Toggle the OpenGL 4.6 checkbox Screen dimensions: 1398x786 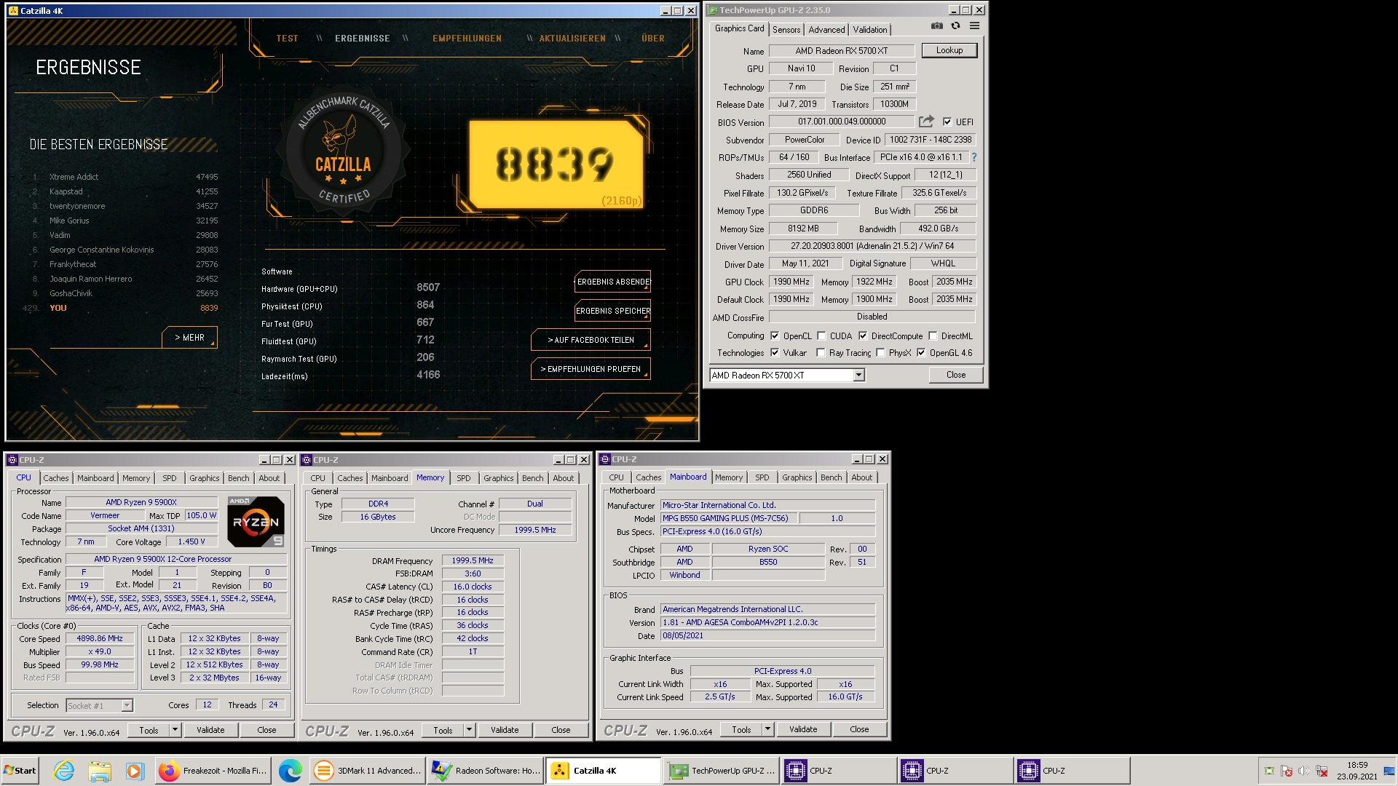(921, 353)
